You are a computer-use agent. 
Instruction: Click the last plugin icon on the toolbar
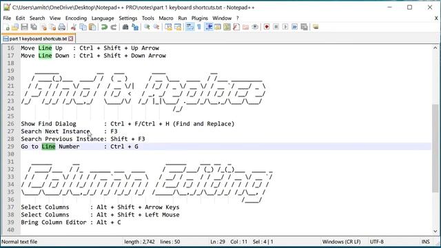tap(316, 27)
